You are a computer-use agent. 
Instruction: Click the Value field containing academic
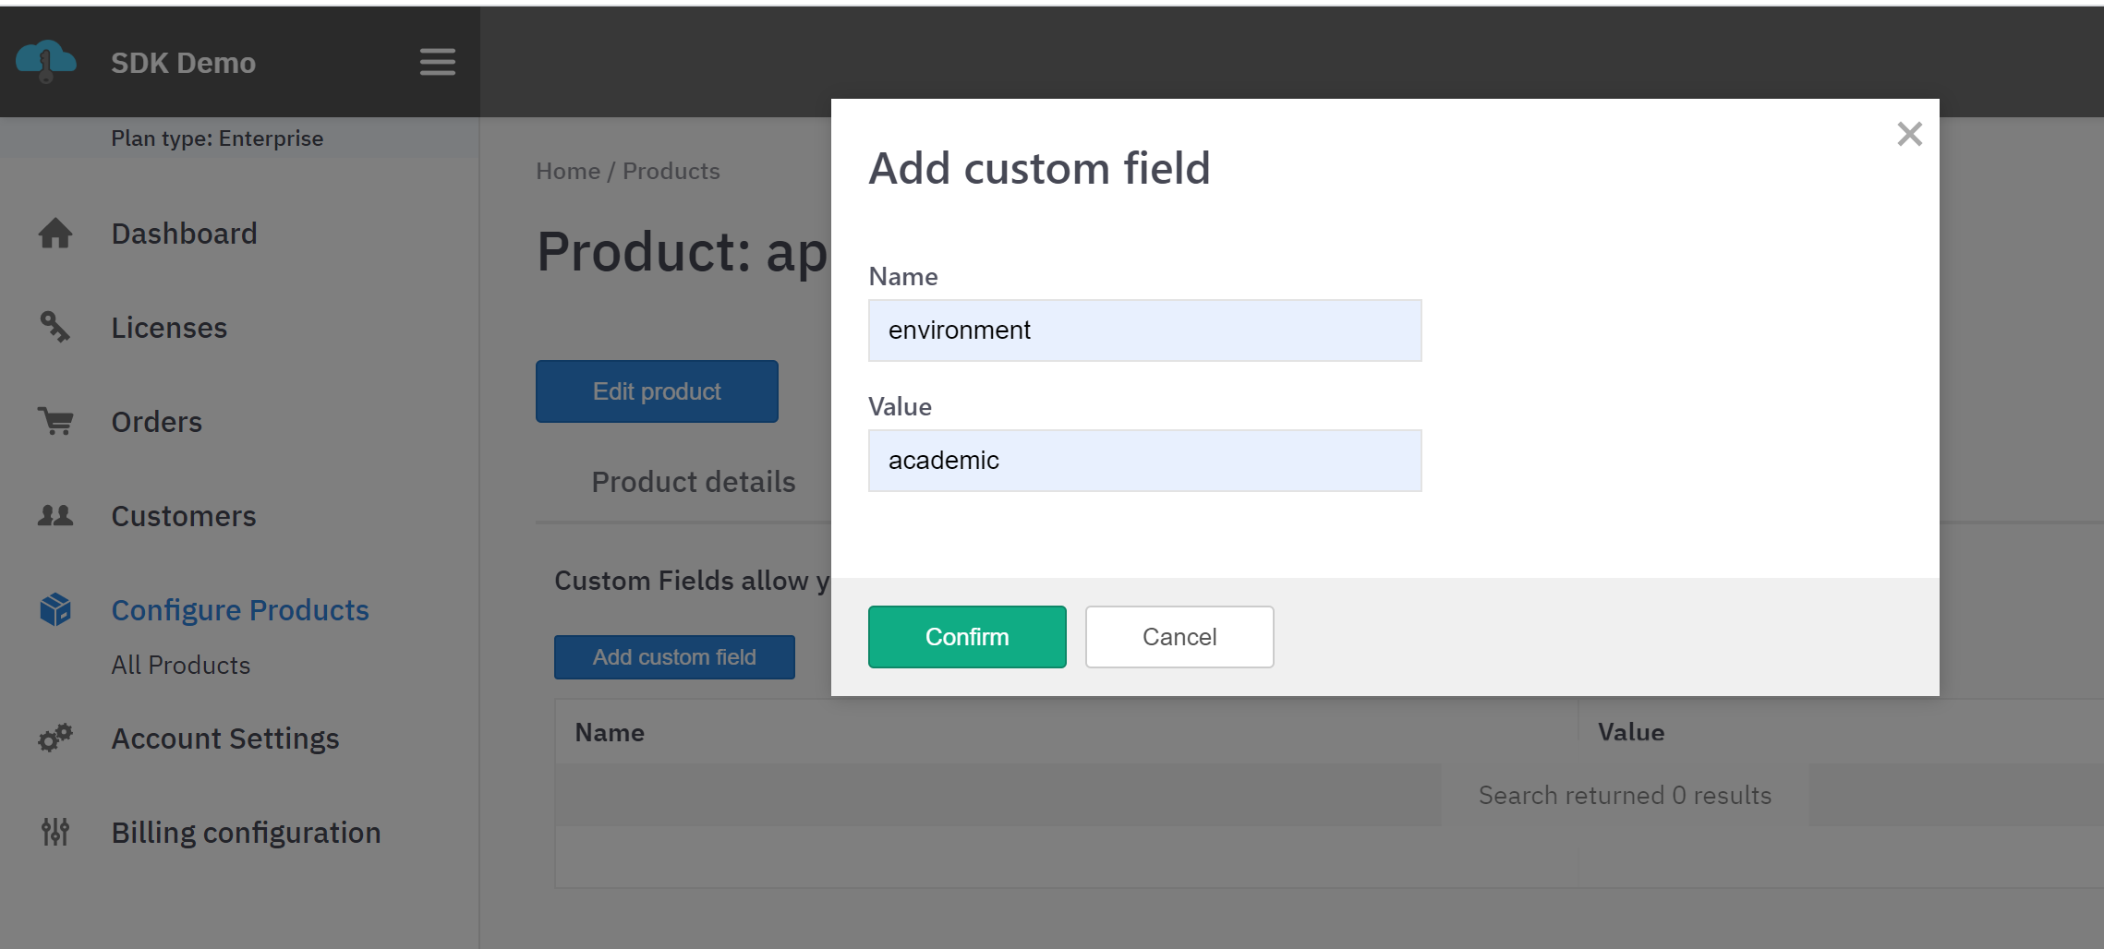tap(1143, 461)
